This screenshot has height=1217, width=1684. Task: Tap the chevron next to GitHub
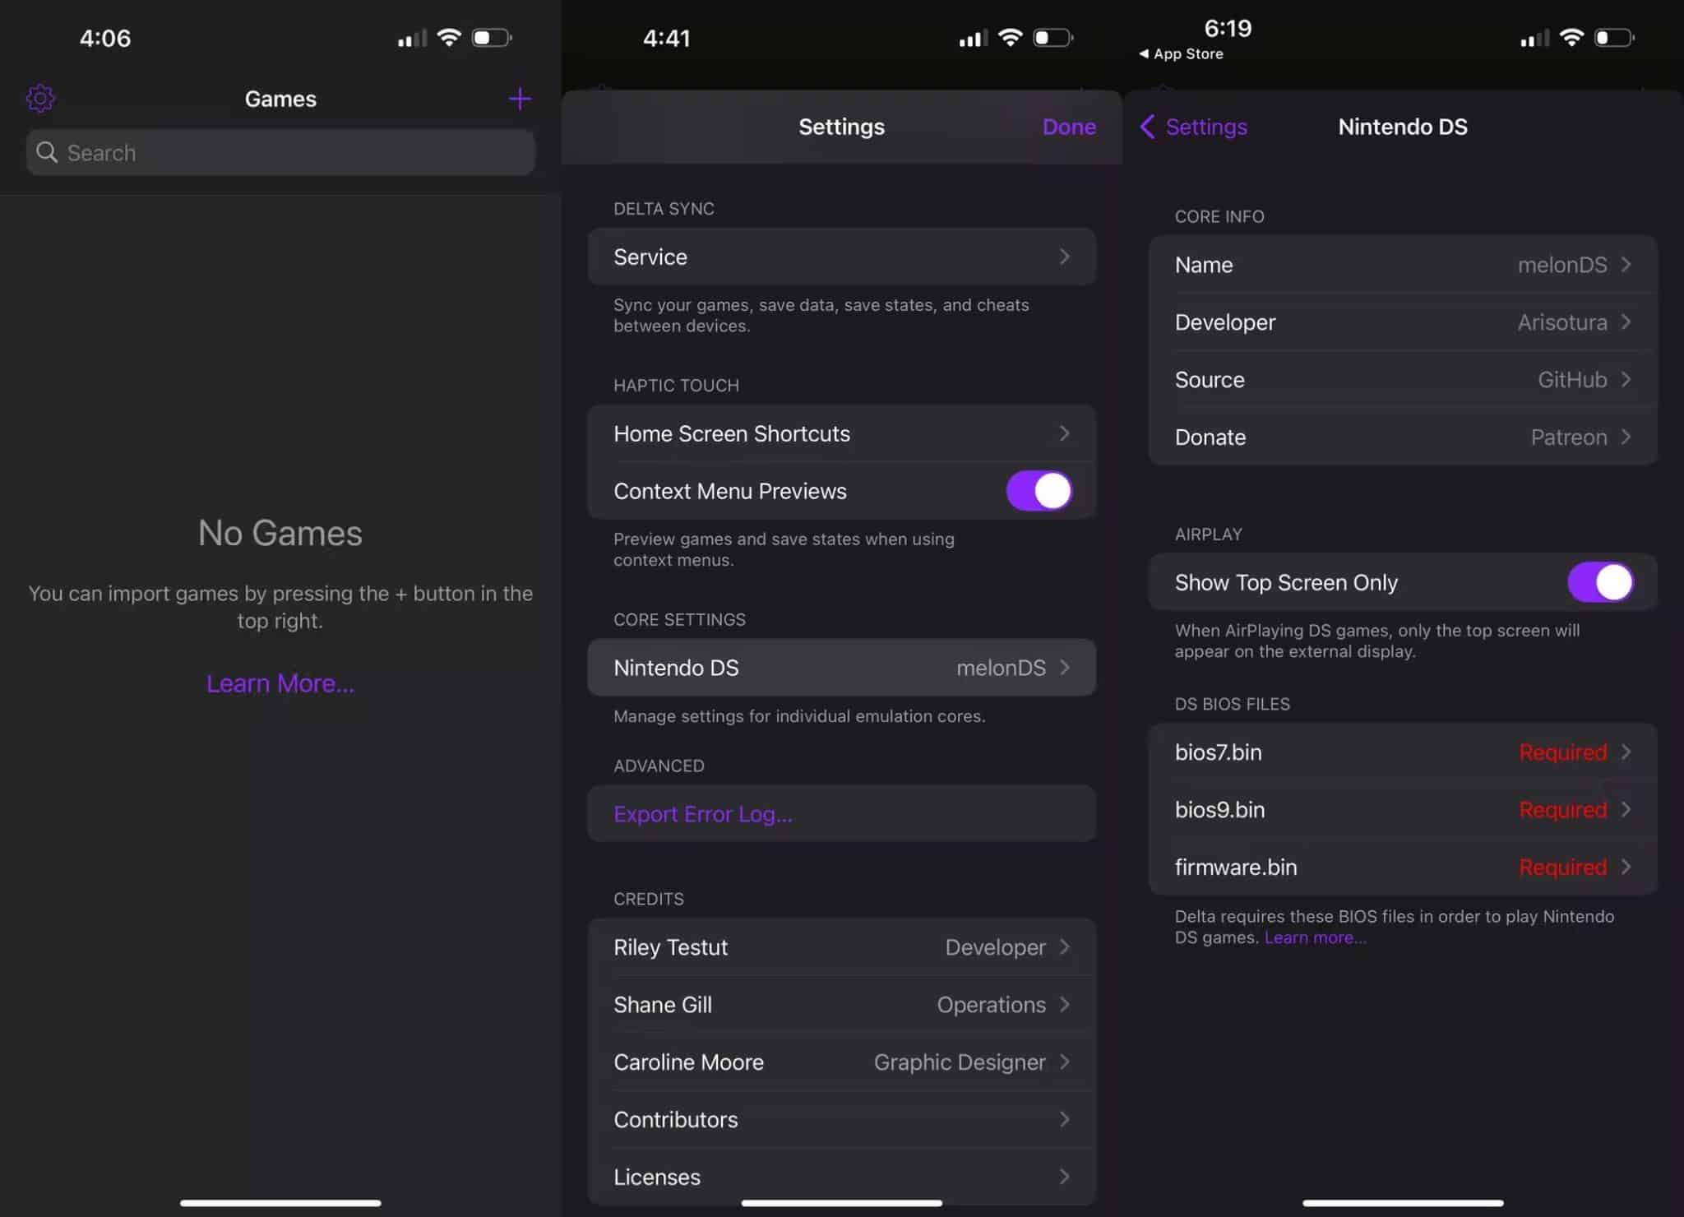click(1626, 380)
